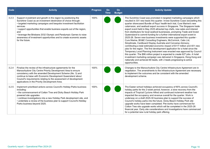
Task: Click the first row's On Budget green indicator
Action: coord(118,20)
